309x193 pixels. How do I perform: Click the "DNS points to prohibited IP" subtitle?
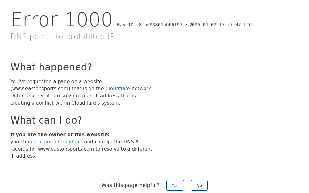click(x=62, y=37)
